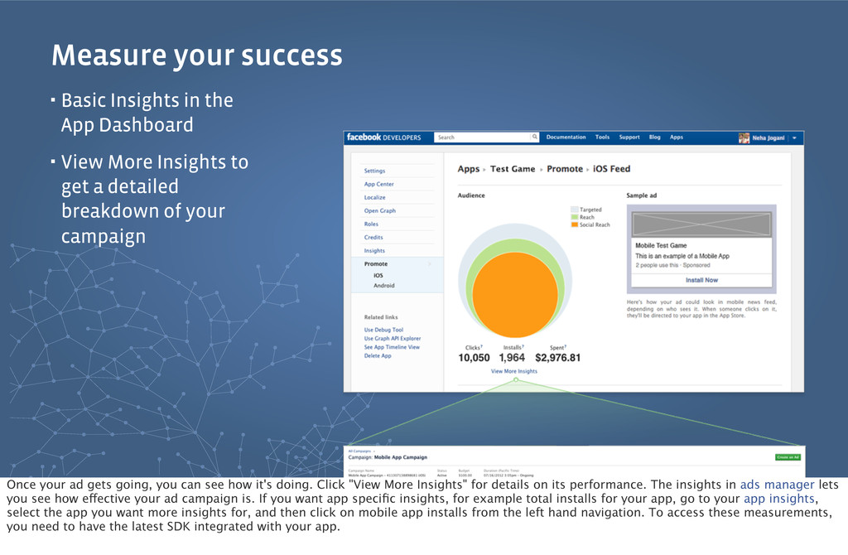Open the ads manager link in caption
This screenshot has width=848, height=555.
(777, 485)
